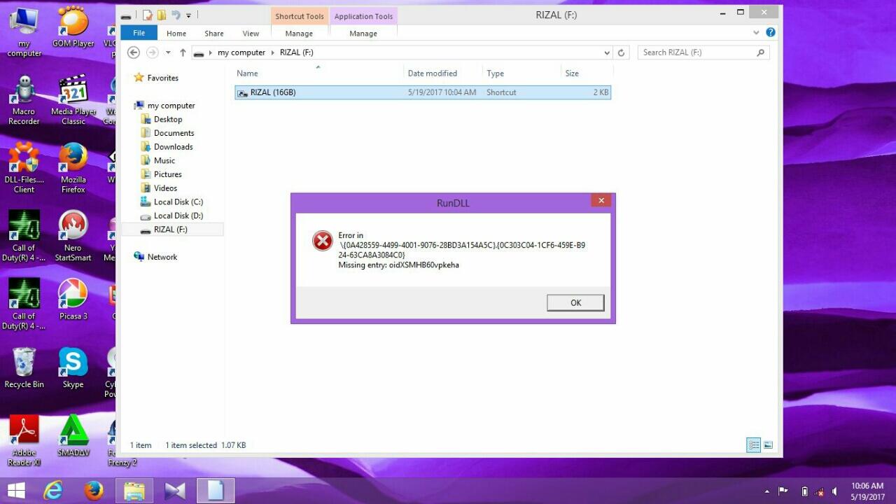
Task: Open Music in navigation pane
Action: coord(164,160)
